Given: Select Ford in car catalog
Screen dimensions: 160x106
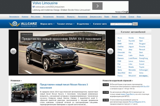Looking at the screenshot, I should pos(119,67).
